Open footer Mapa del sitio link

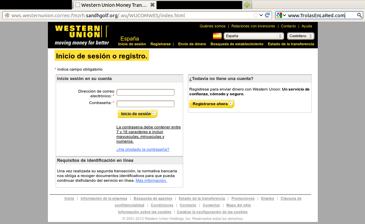[238, 205]
